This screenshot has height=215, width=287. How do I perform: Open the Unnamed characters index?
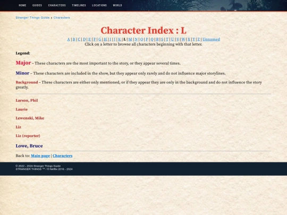[x=211, y=39]
